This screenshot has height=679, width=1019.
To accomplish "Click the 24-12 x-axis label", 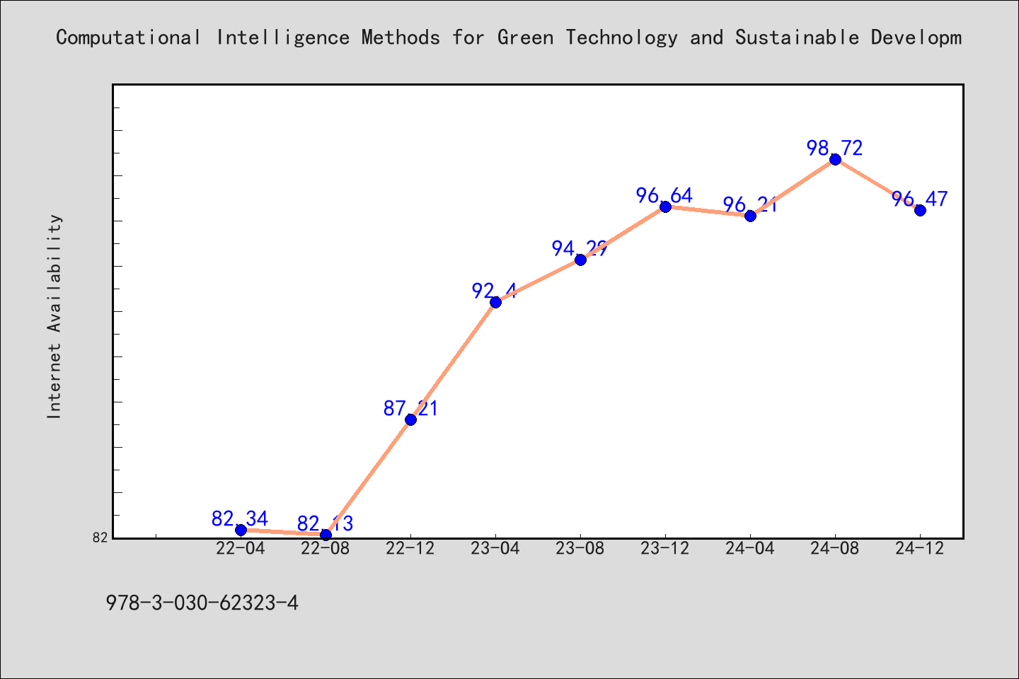I will tap(920, 548).
